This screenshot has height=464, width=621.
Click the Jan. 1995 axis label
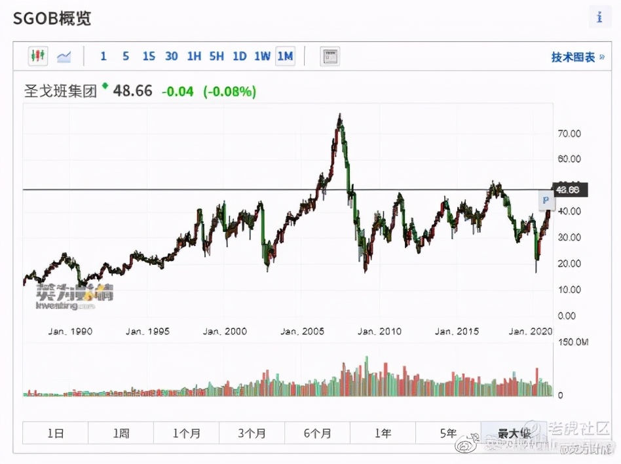(148, 331)
